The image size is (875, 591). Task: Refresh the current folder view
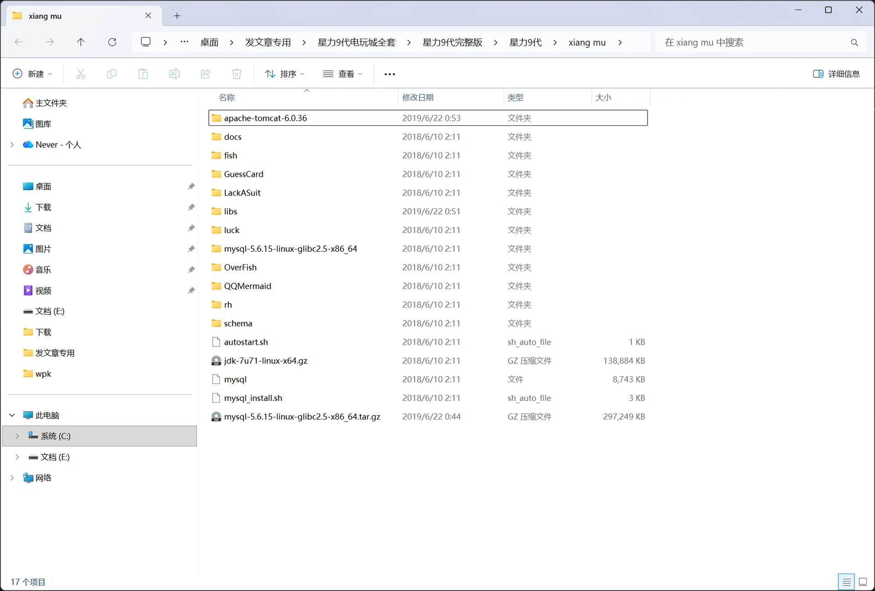click(x=112, y=42)
